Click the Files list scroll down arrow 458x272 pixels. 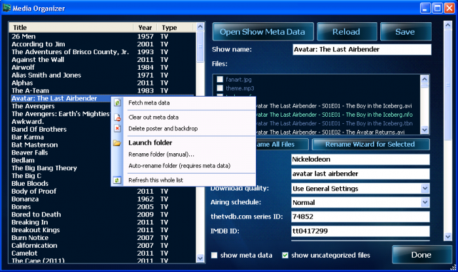(425, 130)
